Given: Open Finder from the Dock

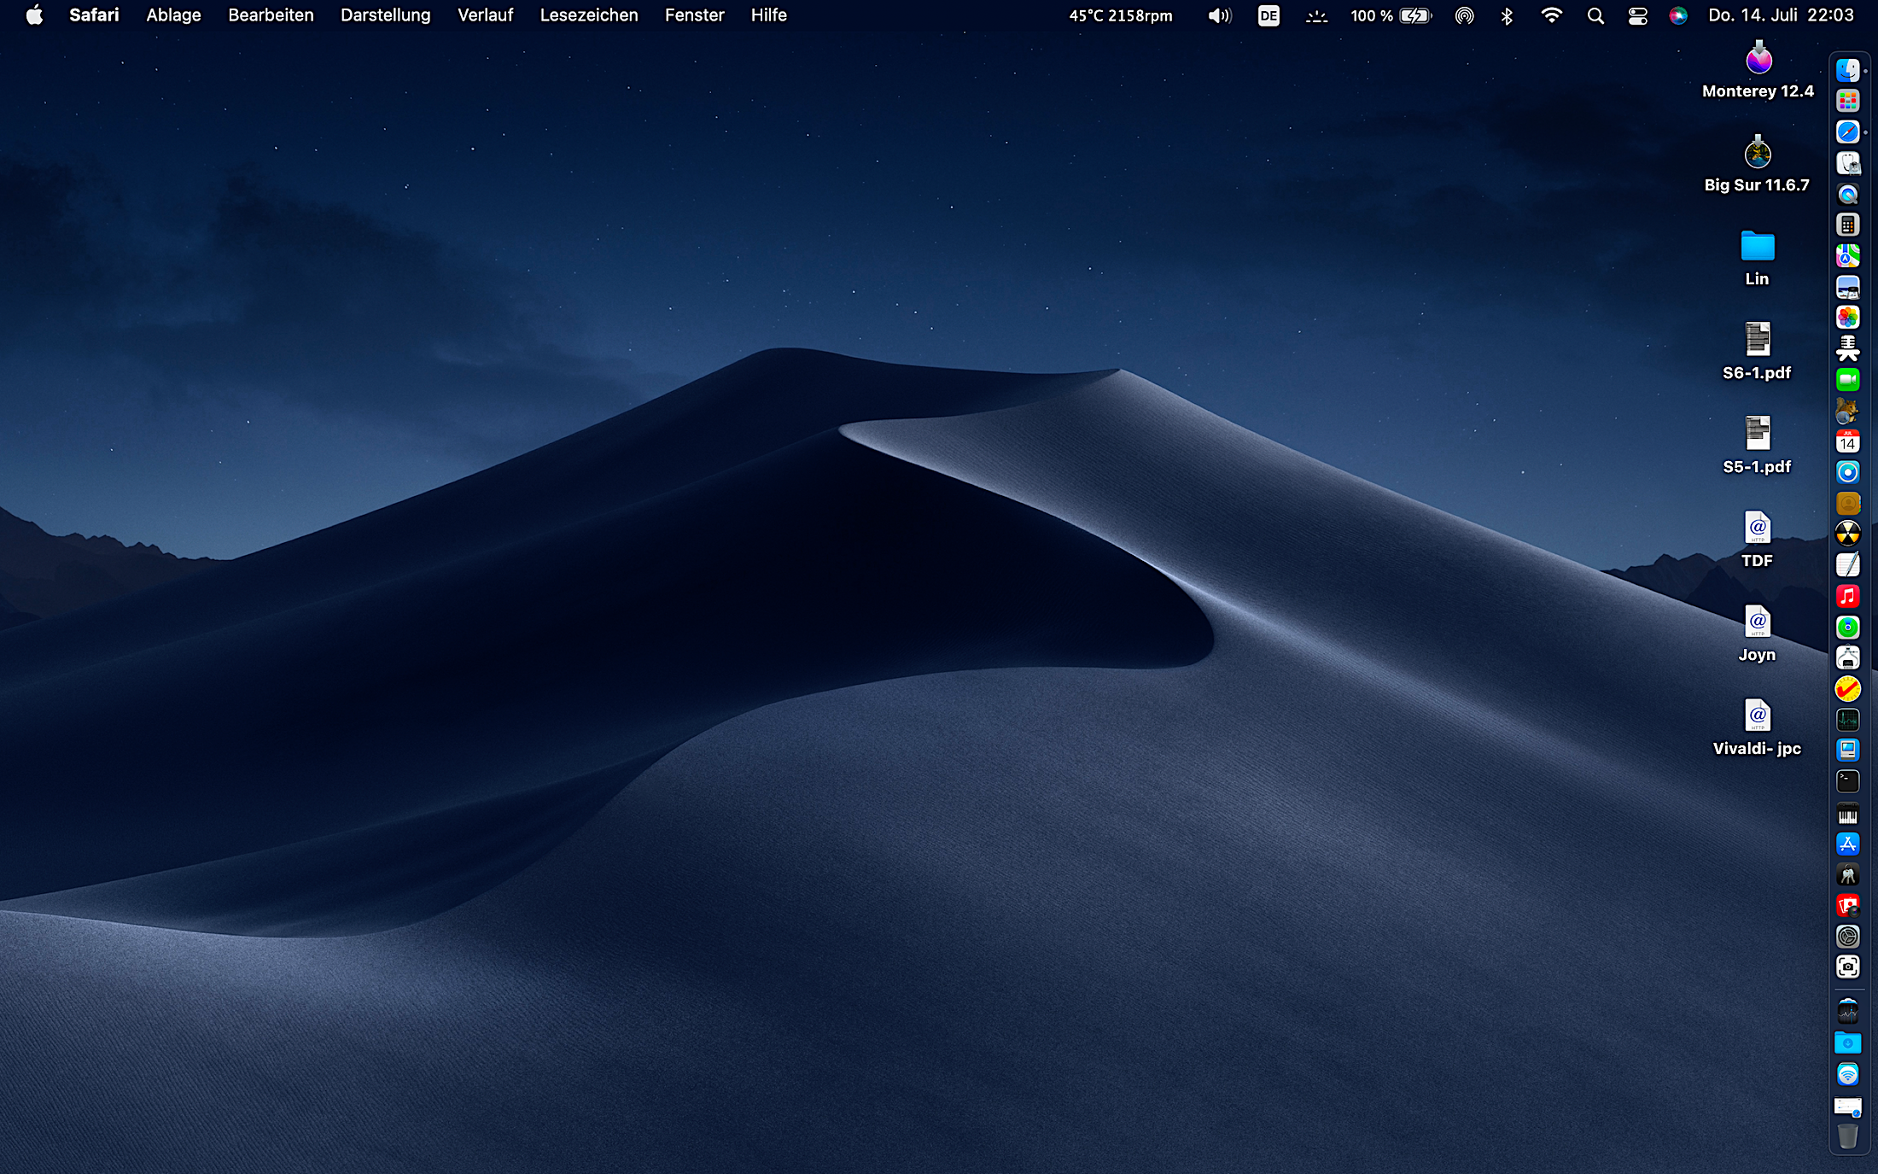Looking at the screenshot, I should (x=1847, y=70).
